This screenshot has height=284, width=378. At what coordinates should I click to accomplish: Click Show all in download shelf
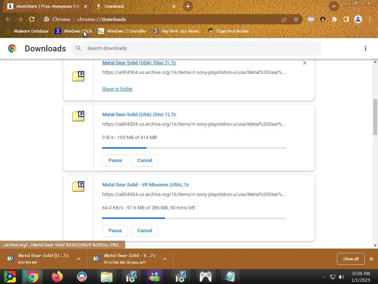351,259
